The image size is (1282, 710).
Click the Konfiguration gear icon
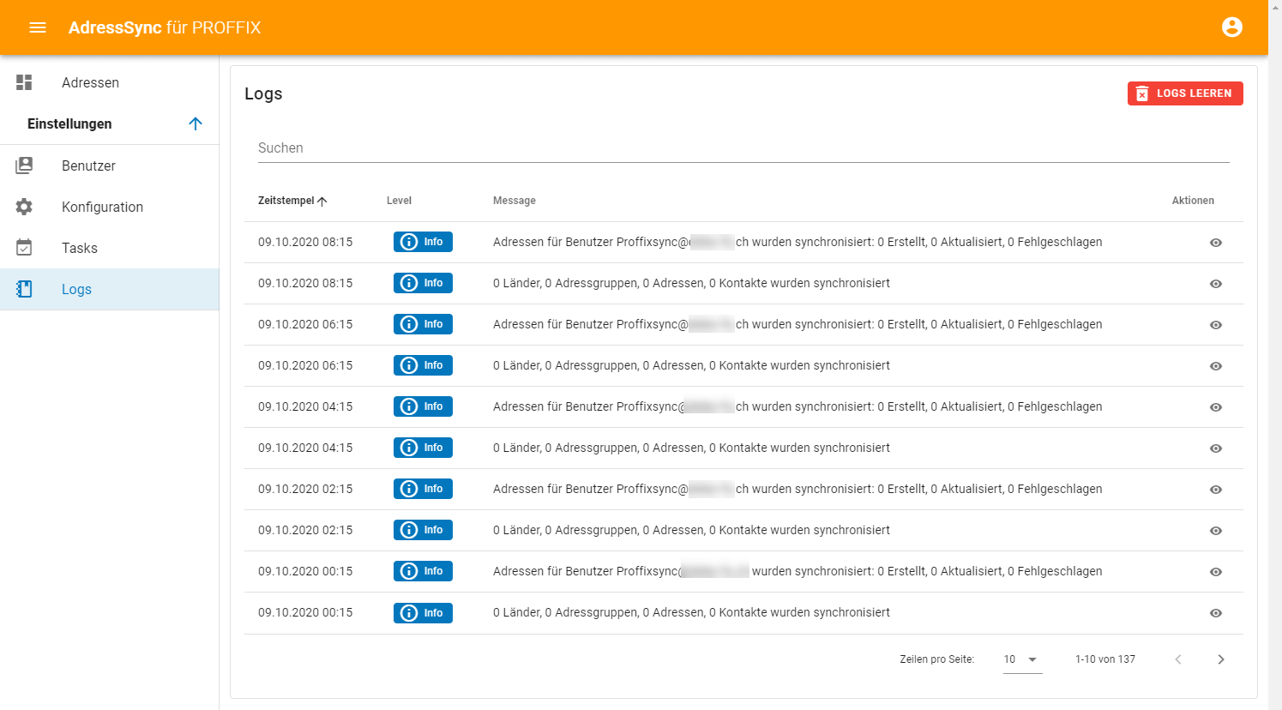pyautogui.click(x=24, y=207)
